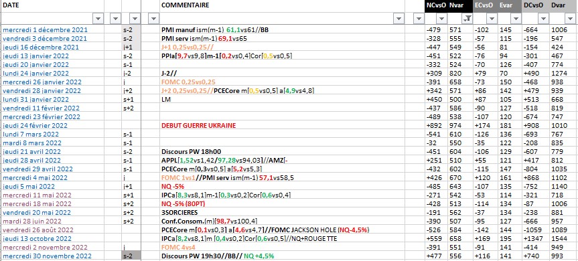Select date cell mercredi 4 mai 2022
Image resolution: width=578 pixels, height=261 pixels.
[52, 177]
